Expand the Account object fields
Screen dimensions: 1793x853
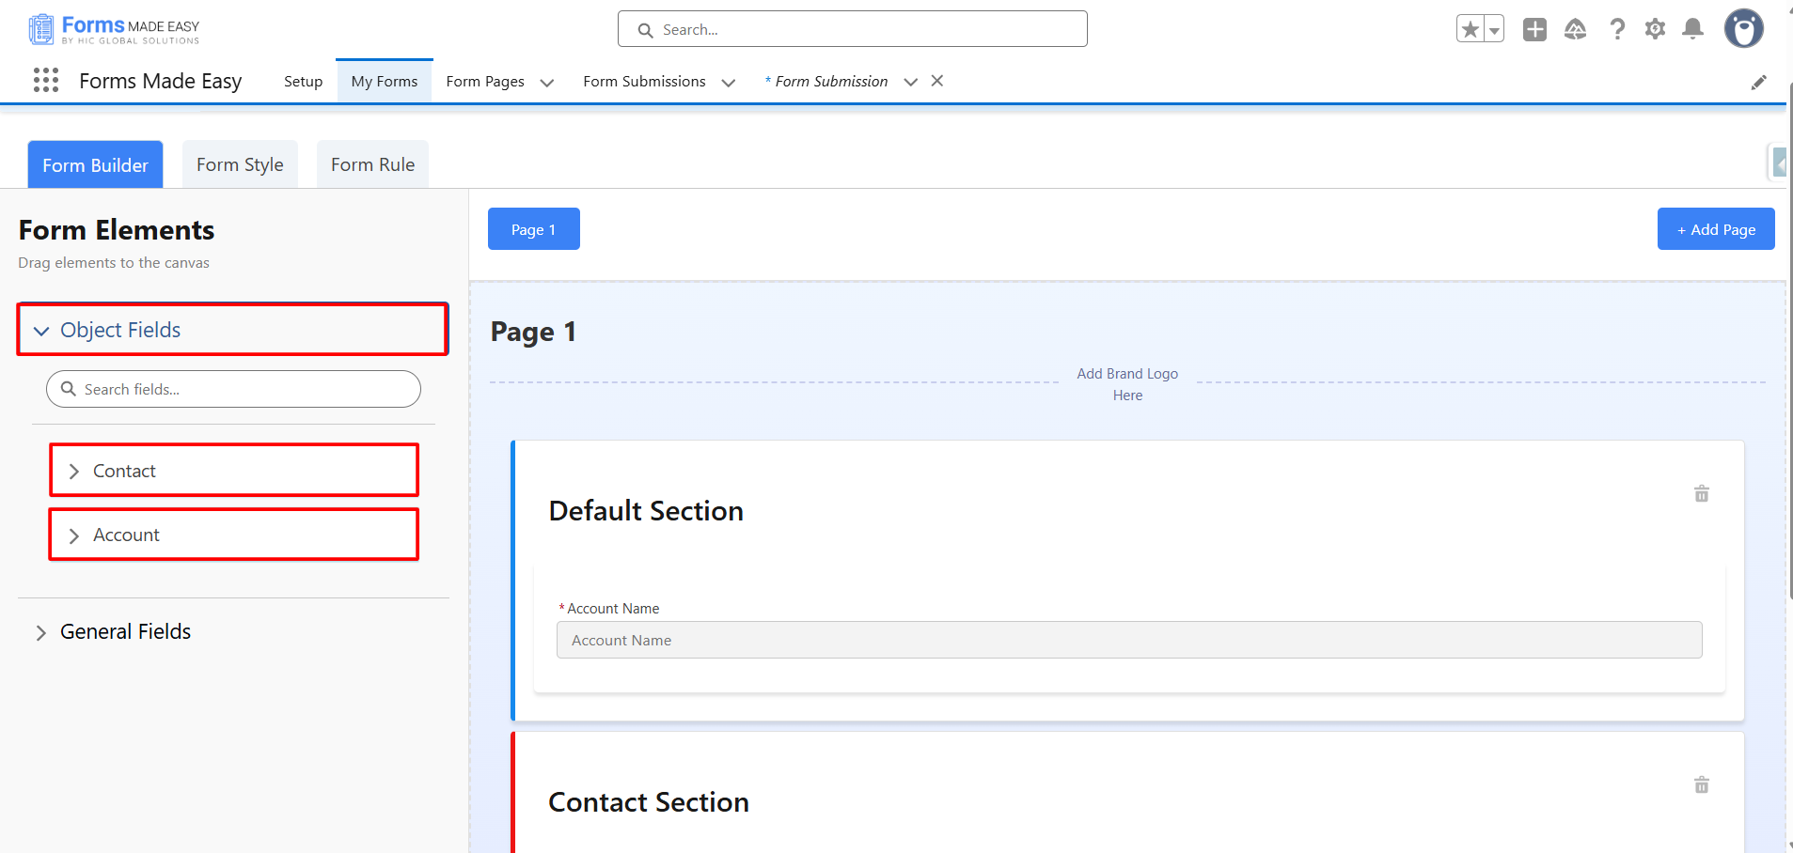click(x=74, y=535)
